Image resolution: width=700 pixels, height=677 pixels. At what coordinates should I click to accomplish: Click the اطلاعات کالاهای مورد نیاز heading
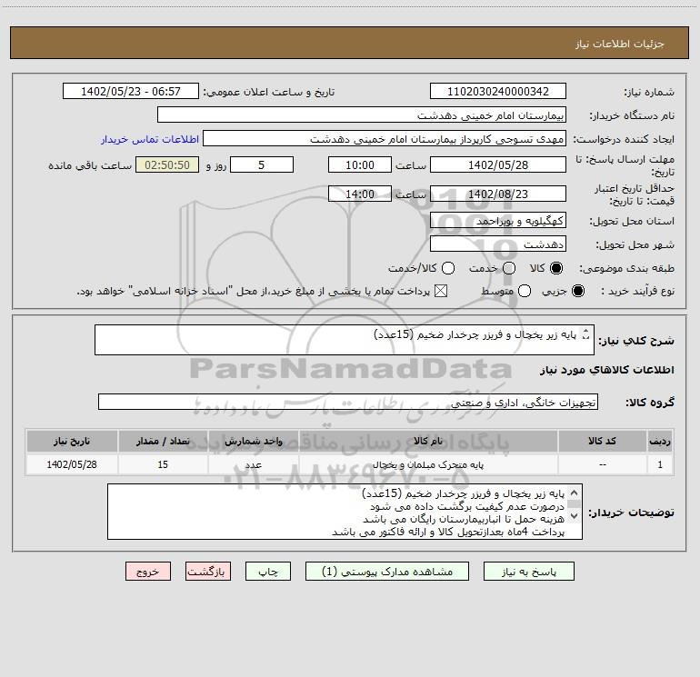click(607, 370)
